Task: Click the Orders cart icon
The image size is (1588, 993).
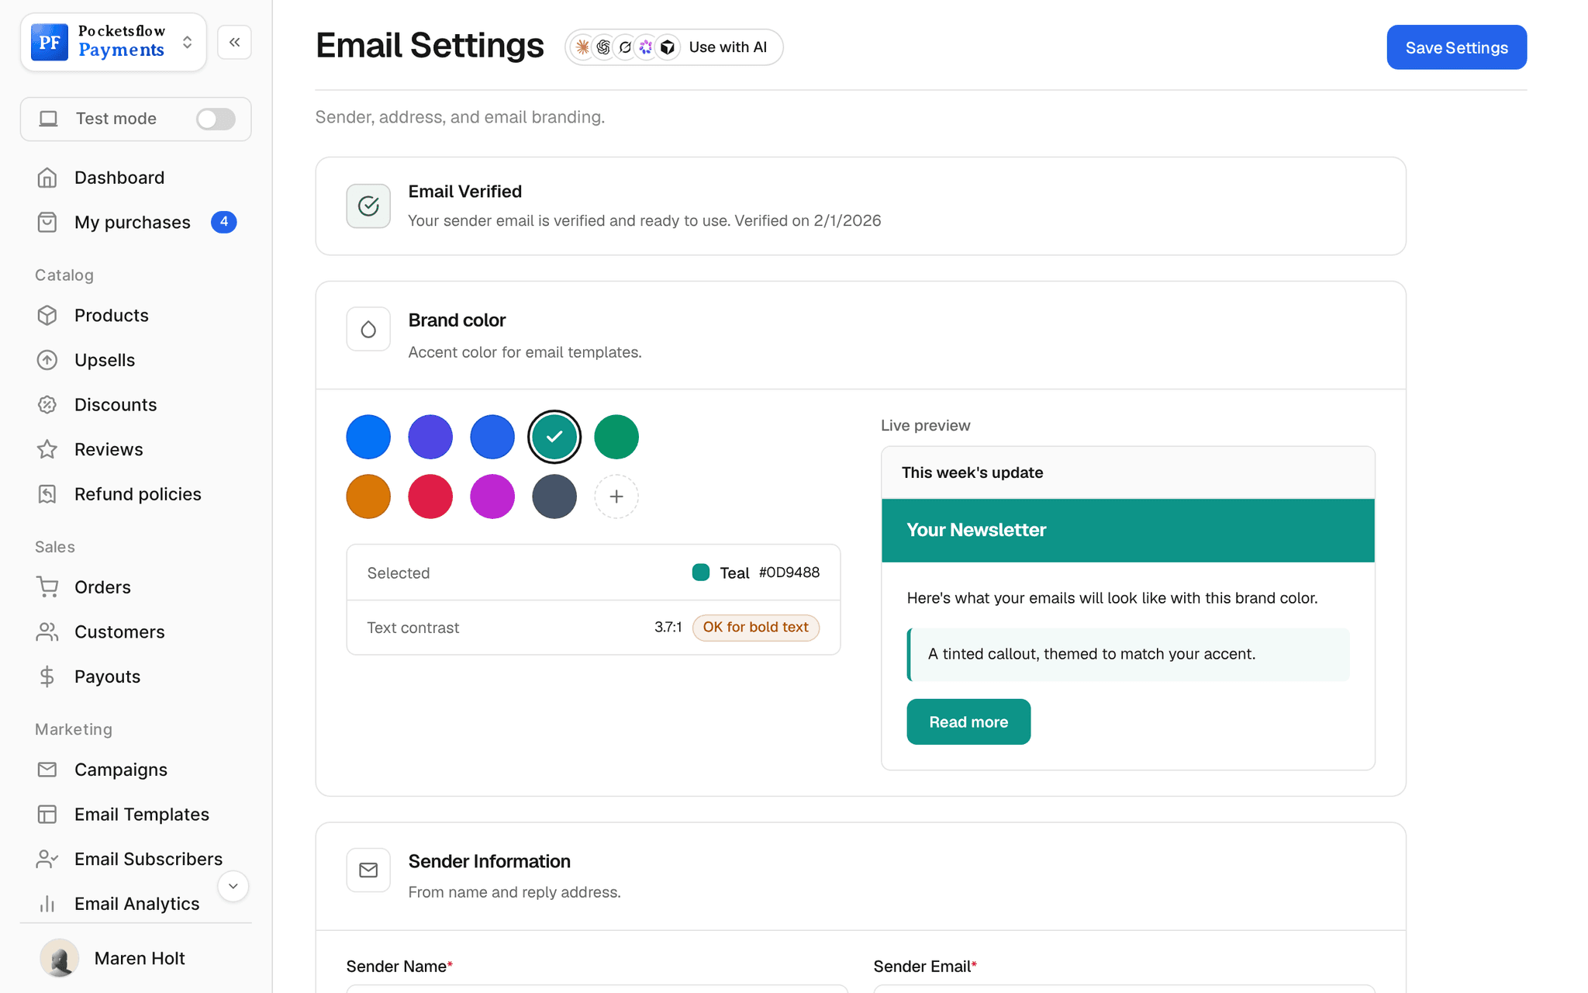Action: (47, 587)
